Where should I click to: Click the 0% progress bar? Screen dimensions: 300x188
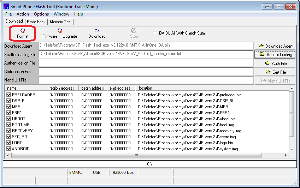(149, 164)
